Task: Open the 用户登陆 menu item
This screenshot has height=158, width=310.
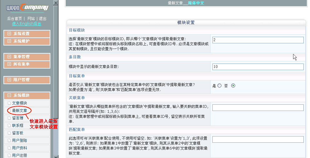Action: 27,141
